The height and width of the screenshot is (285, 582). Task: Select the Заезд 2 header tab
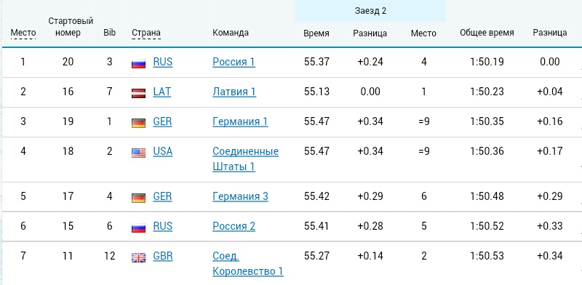(370, 11)
